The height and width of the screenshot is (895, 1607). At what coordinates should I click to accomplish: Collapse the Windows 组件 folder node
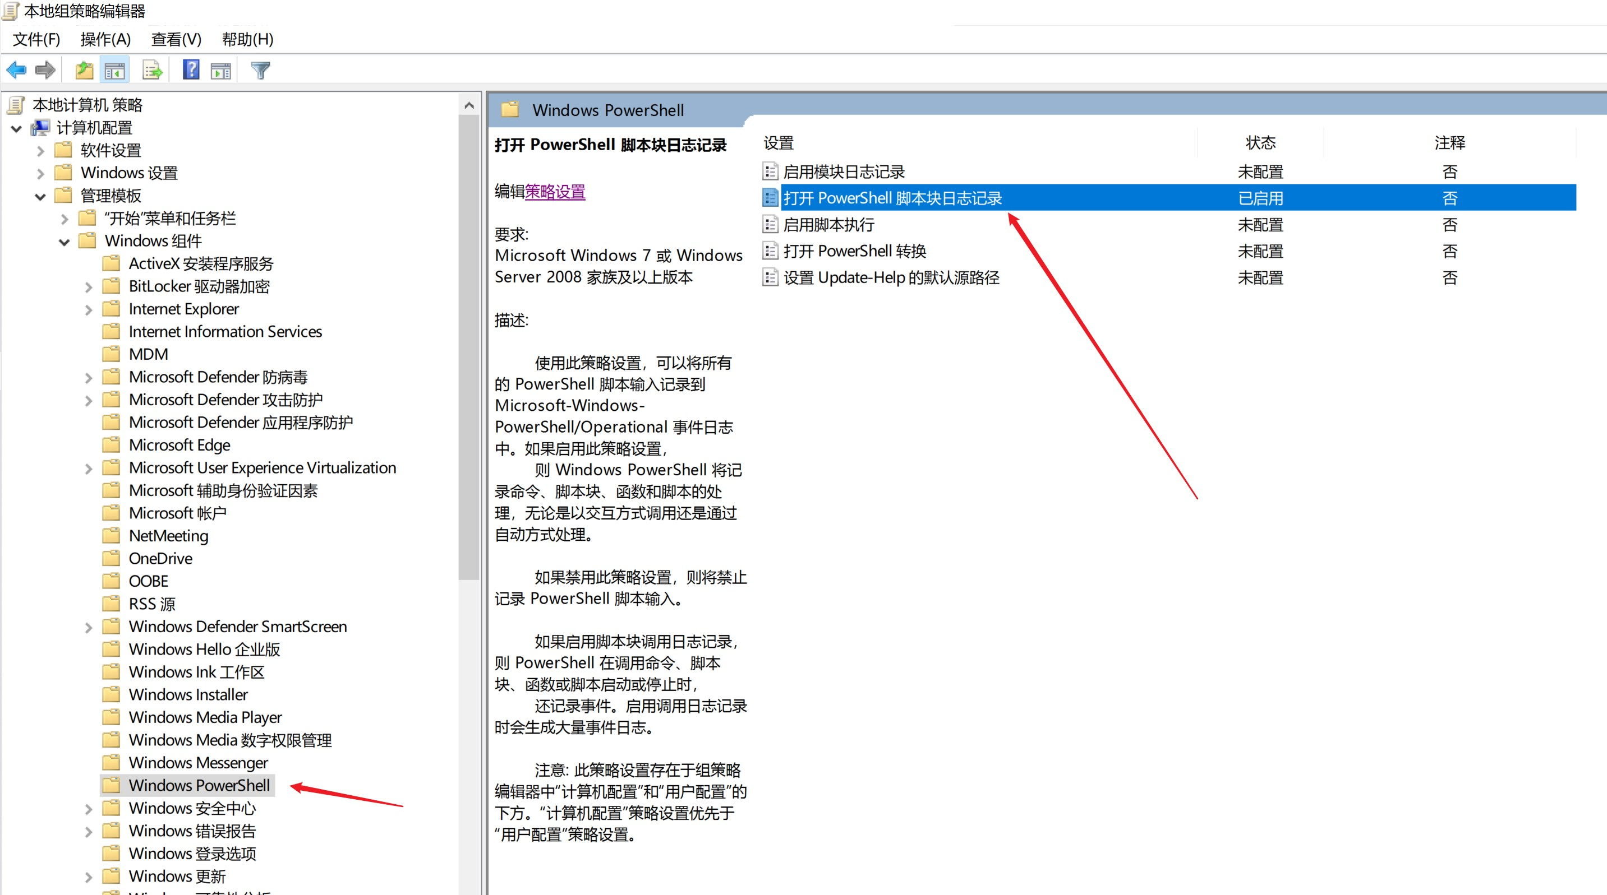[x=65, y=242]
